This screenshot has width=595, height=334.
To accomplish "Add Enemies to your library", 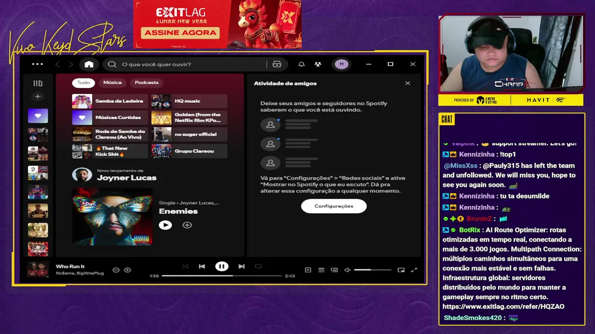I will pos(187,225).
